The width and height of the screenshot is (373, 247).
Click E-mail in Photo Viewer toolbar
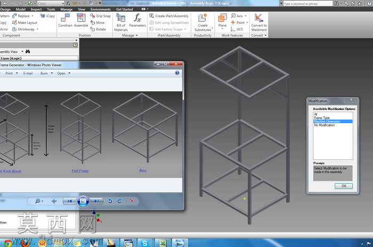point(28,73)
